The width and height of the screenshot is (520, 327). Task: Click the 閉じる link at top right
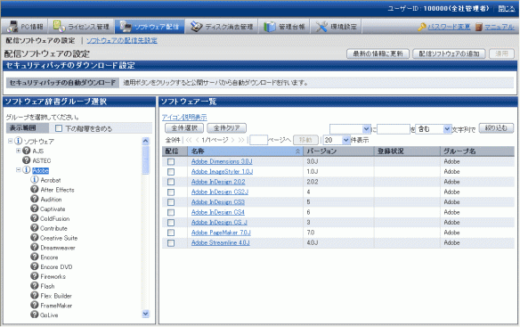click(x=507, y=9)
